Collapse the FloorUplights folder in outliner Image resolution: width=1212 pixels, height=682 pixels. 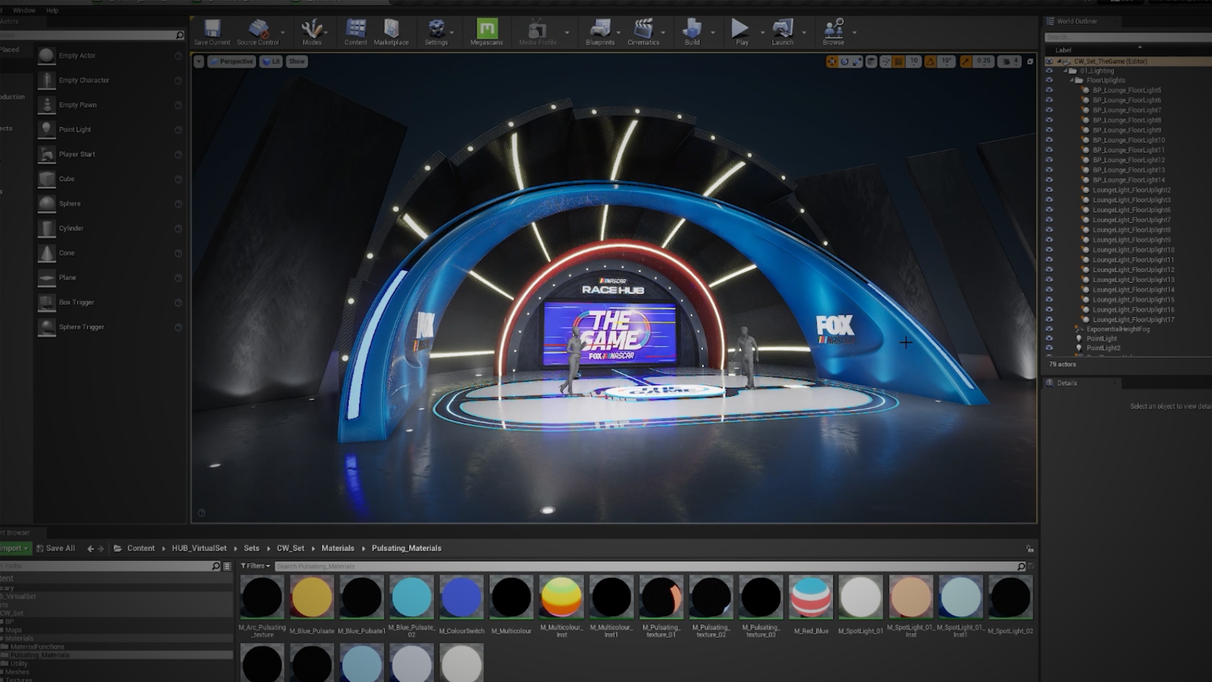[x=1072, y=81]
